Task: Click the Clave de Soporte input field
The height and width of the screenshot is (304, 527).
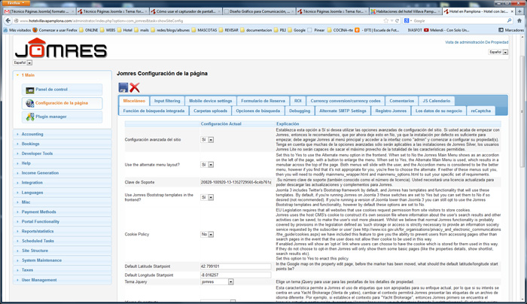Action: 236,182
